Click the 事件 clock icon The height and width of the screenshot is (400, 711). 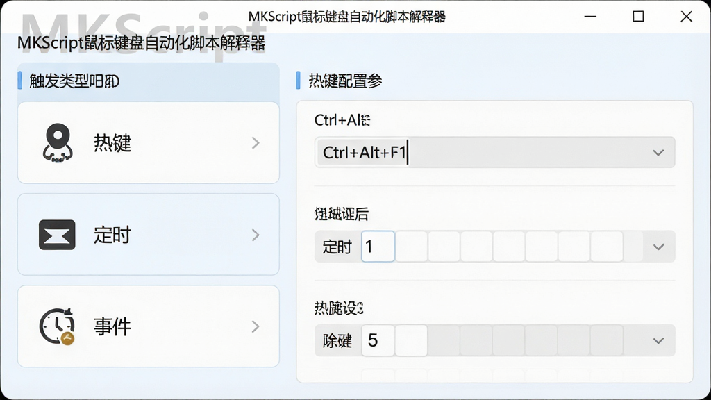point(57,326)
